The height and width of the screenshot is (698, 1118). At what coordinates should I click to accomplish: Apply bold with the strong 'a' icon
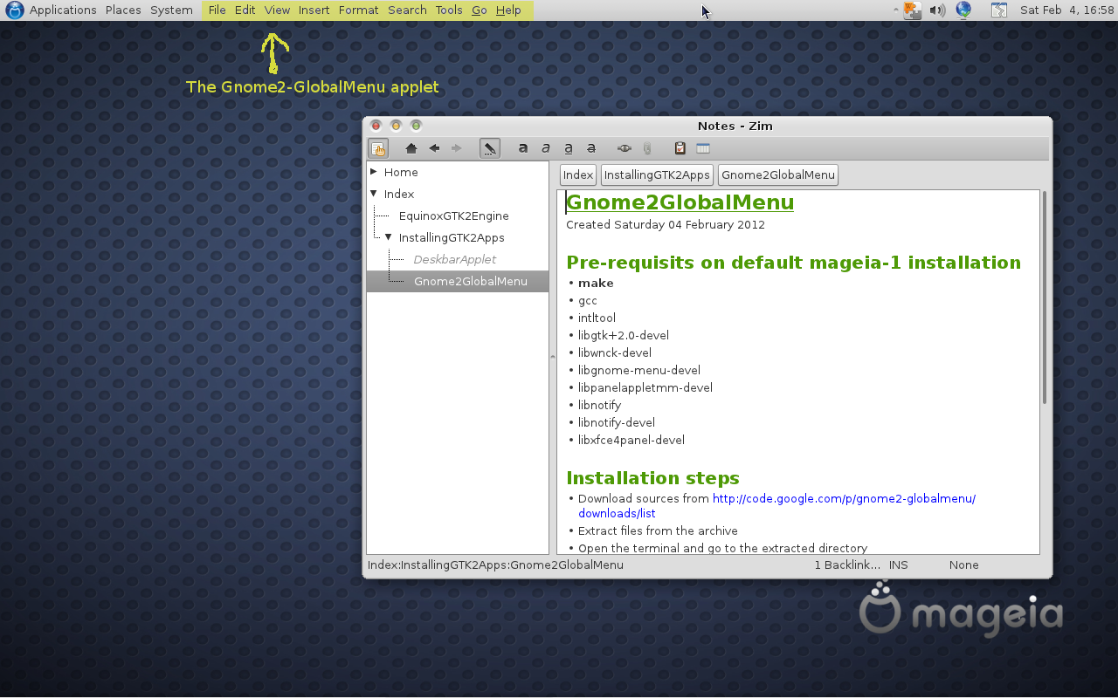click(523, 148)
